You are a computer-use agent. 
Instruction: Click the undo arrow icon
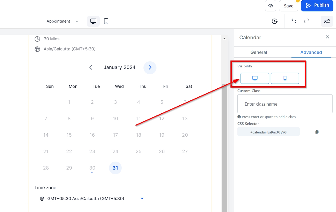pos(294,21)
